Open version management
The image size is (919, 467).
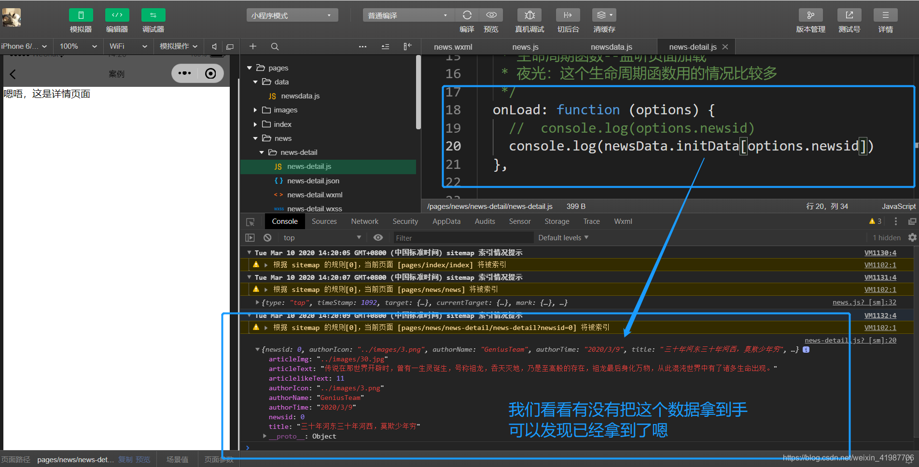click(x=810, y=15)
